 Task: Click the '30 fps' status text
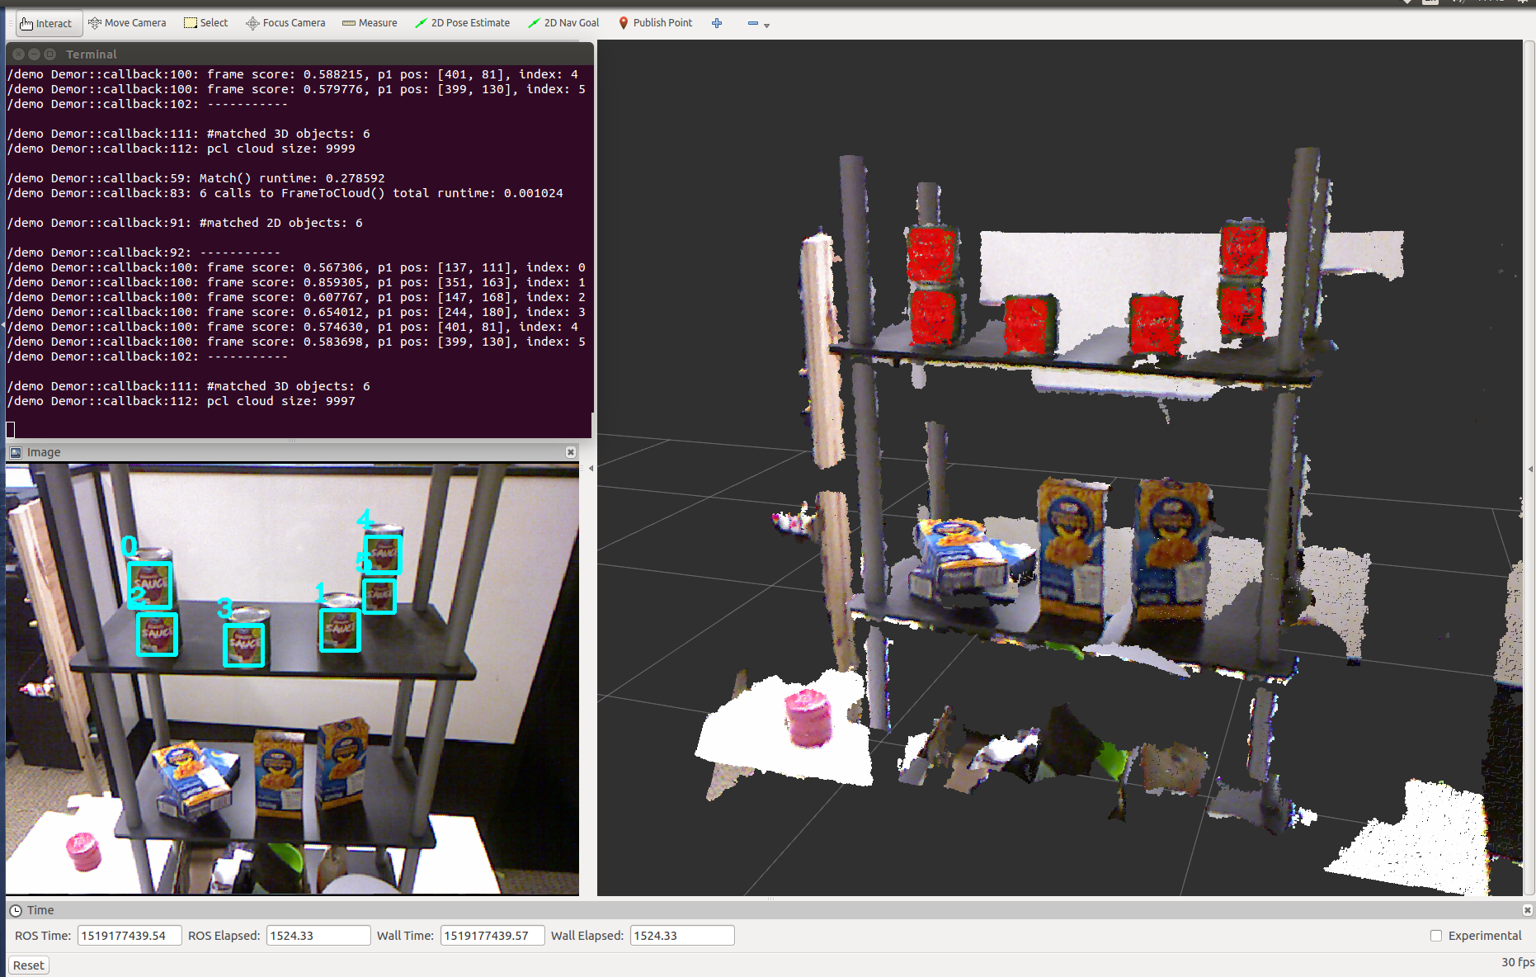click(x=1518, y=962)
